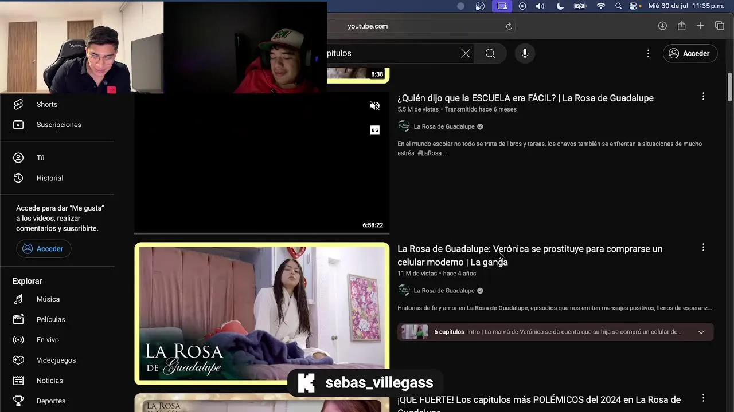
Task: Click the sidebar Acceder button
Action: click(x=44, y=249)
